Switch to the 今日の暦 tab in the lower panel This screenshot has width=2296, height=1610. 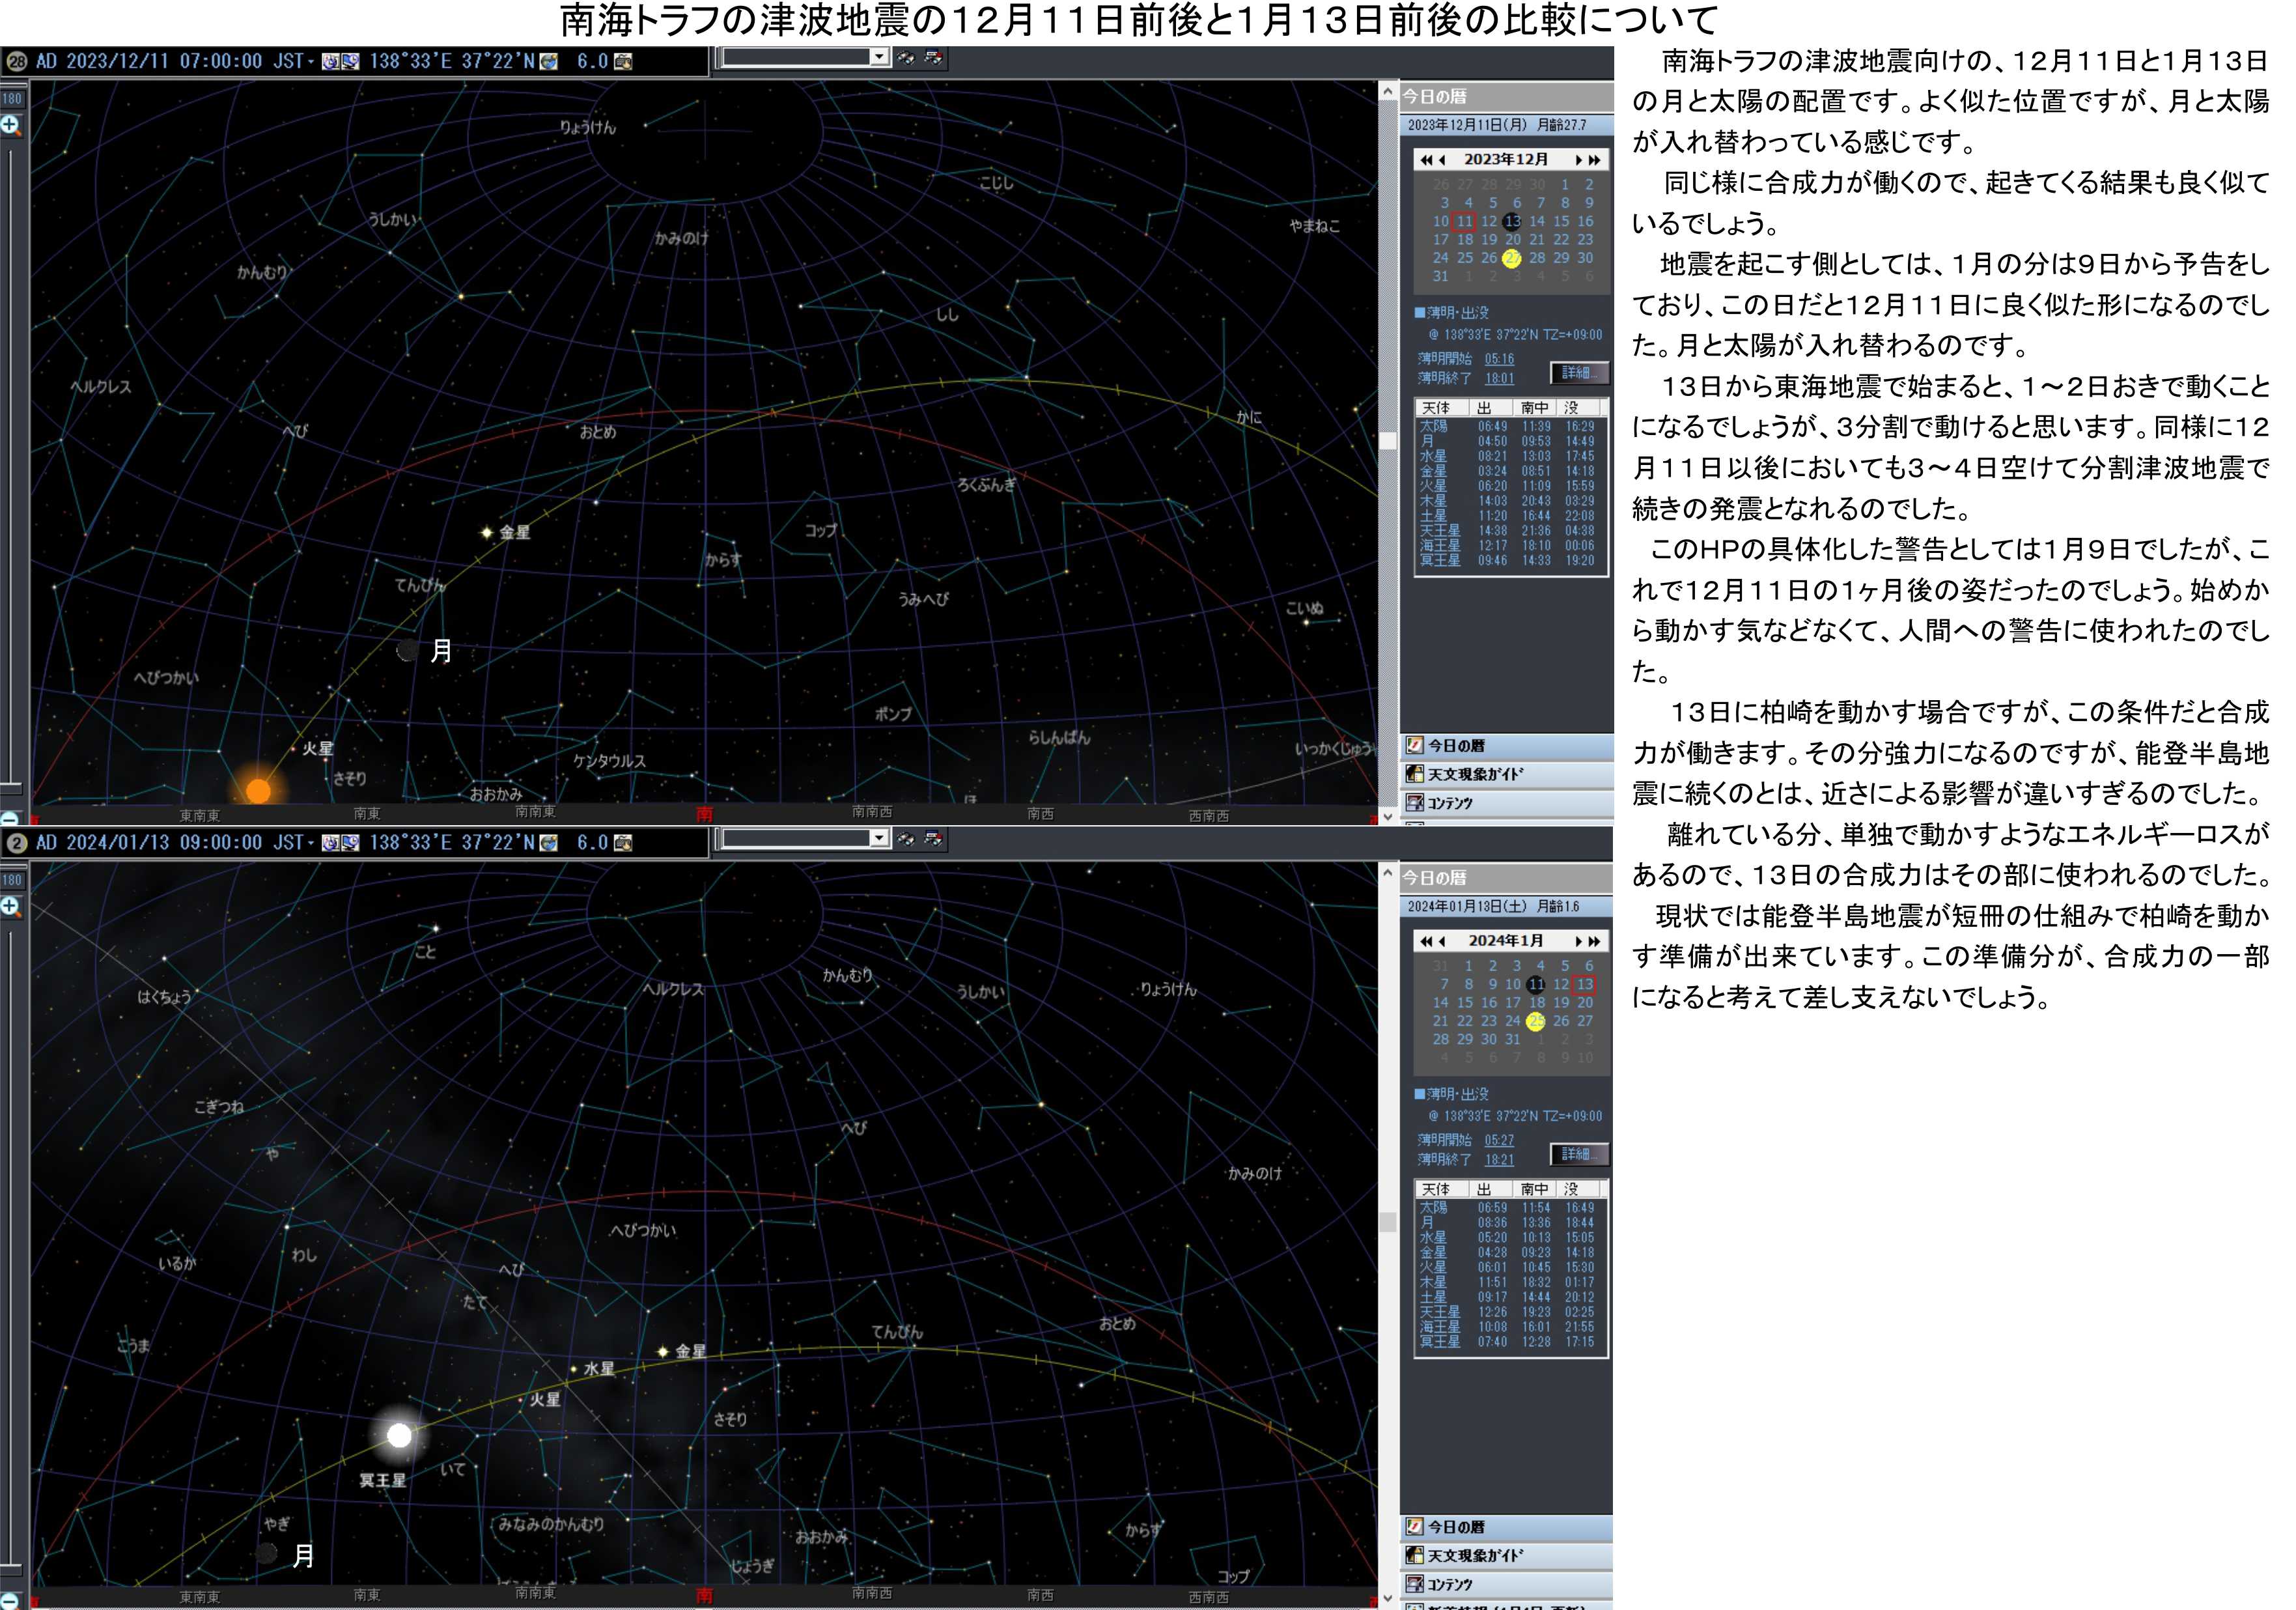coord(1506,1528)
